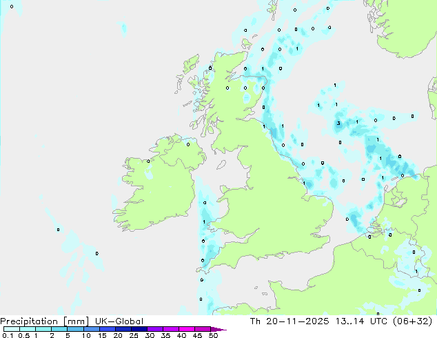Click the '13..14 UTC' time text
The height and width of the screenshot is (338, 437).
point(361,321)
